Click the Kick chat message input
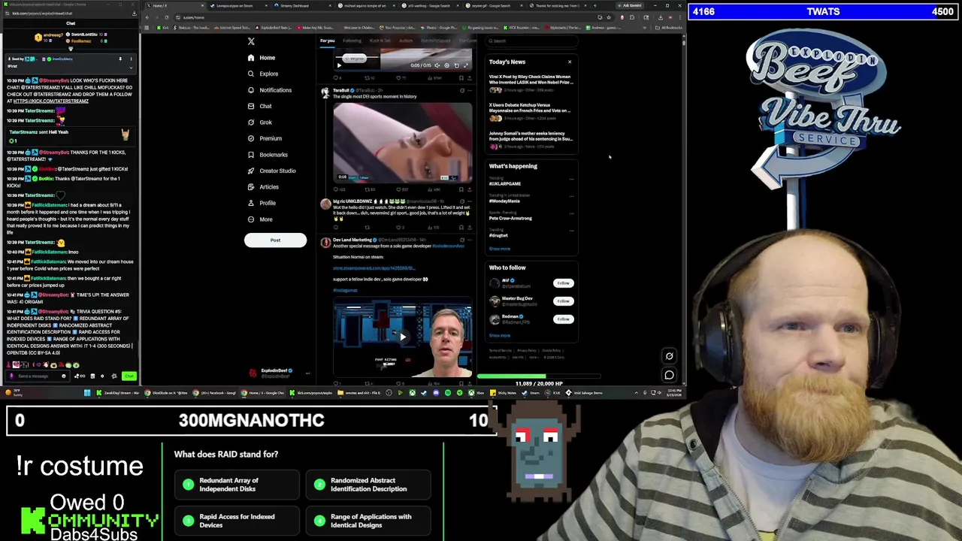Viewport: 962px width, 541px height. click(x=38, y=376)
